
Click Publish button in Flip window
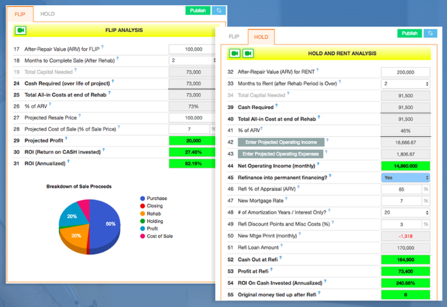(x=198, y=11)
